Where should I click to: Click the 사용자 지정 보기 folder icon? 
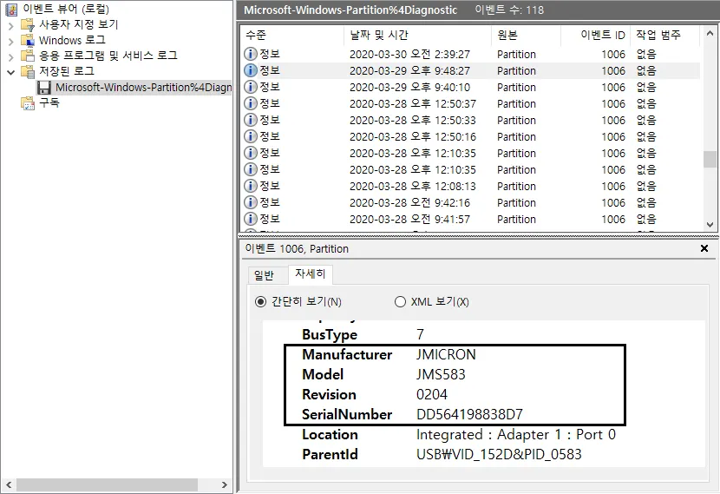[x=28, y=24]
